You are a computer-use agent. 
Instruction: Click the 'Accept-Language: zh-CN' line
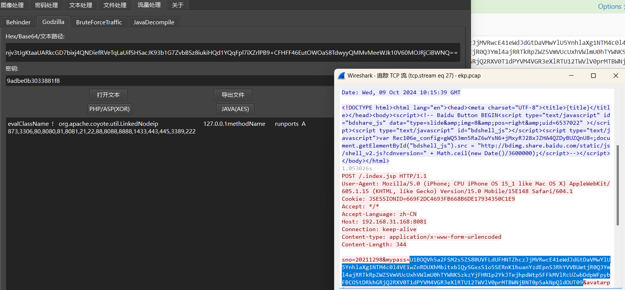point(379,214)
